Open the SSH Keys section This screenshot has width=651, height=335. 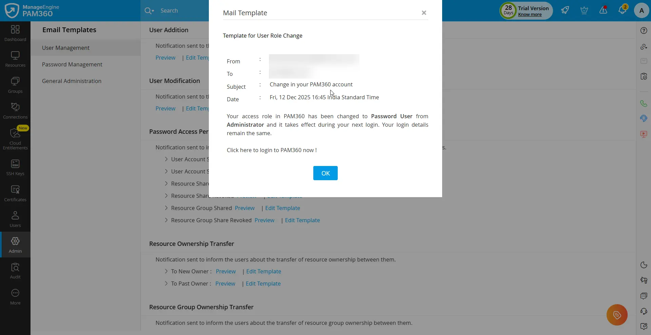coord(15,167)
